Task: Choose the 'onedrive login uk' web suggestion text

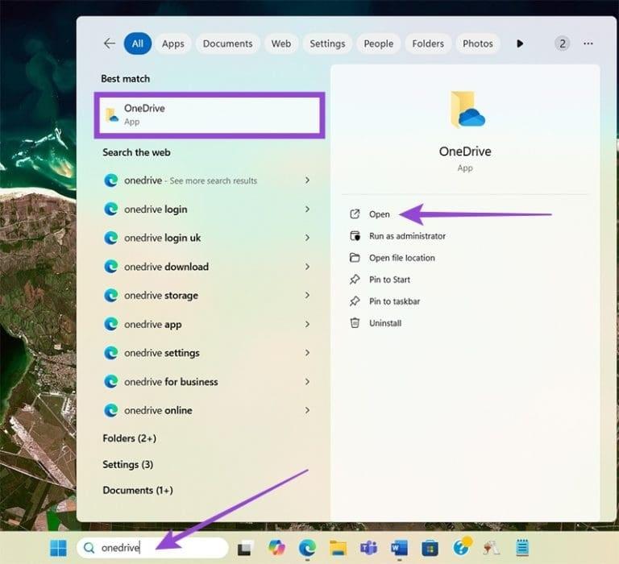Action: click(x=163, y=238)
